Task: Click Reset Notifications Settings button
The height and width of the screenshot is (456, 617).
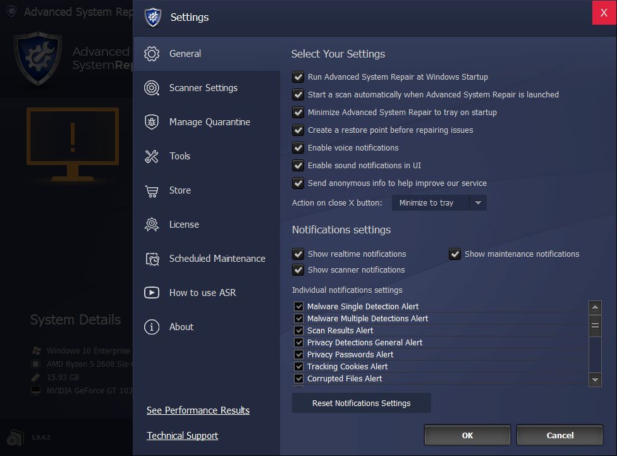Action: (361, 404)
